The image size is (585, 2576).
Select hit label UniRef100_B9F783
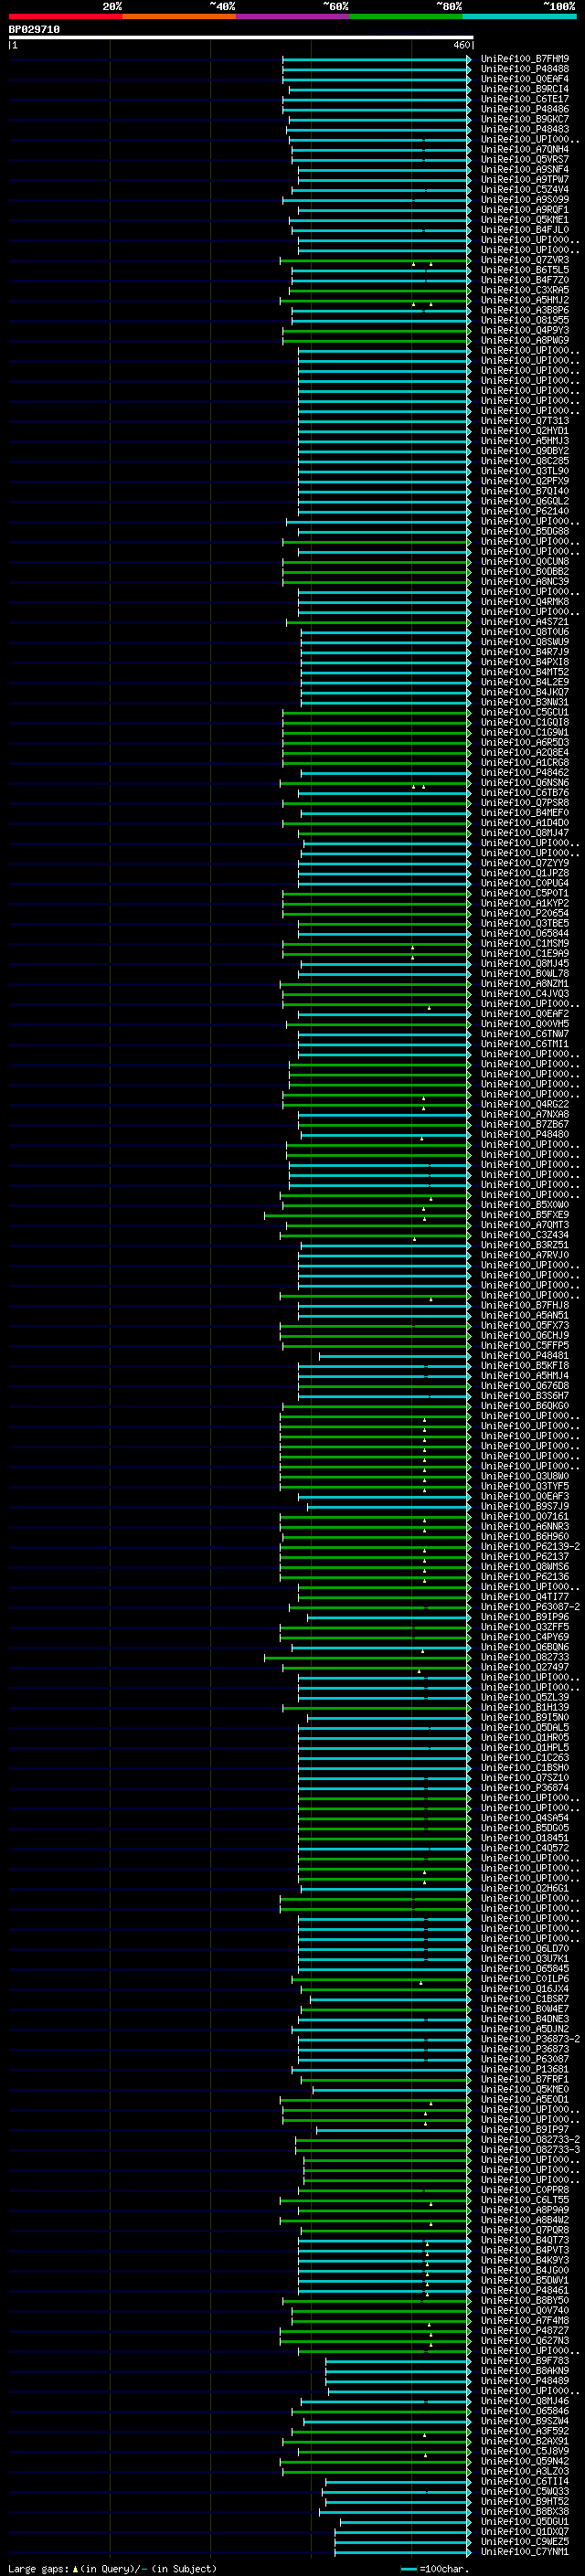[x=524, y=2361]
